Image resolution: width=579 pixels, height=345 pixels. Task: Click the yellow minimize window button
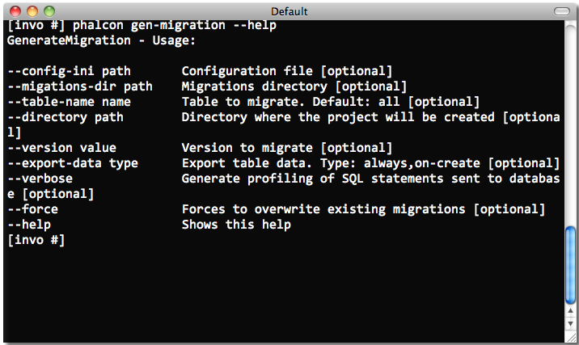click(32, 11)
